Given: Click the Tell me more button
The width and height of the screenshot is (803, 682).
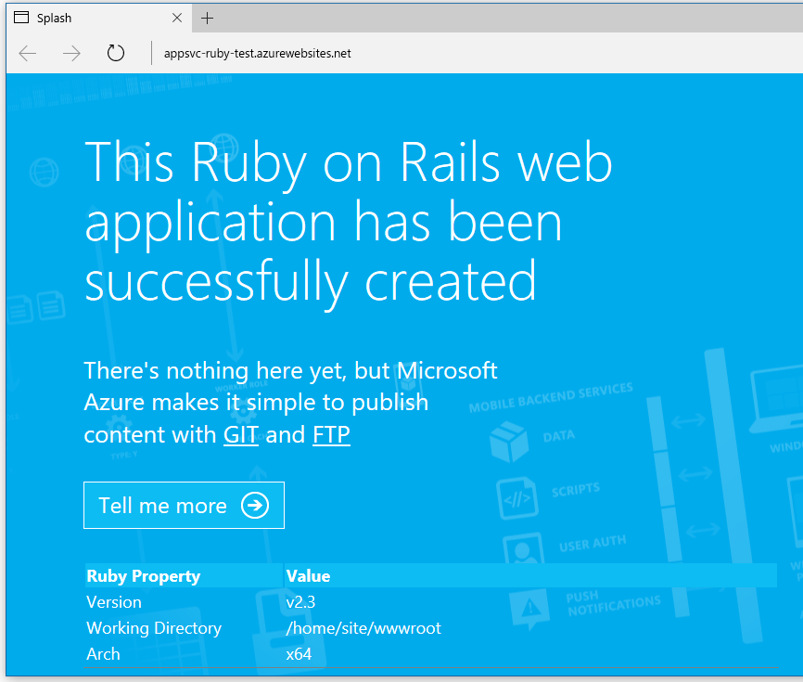Looking at the screenshot, I should [184, 505].
